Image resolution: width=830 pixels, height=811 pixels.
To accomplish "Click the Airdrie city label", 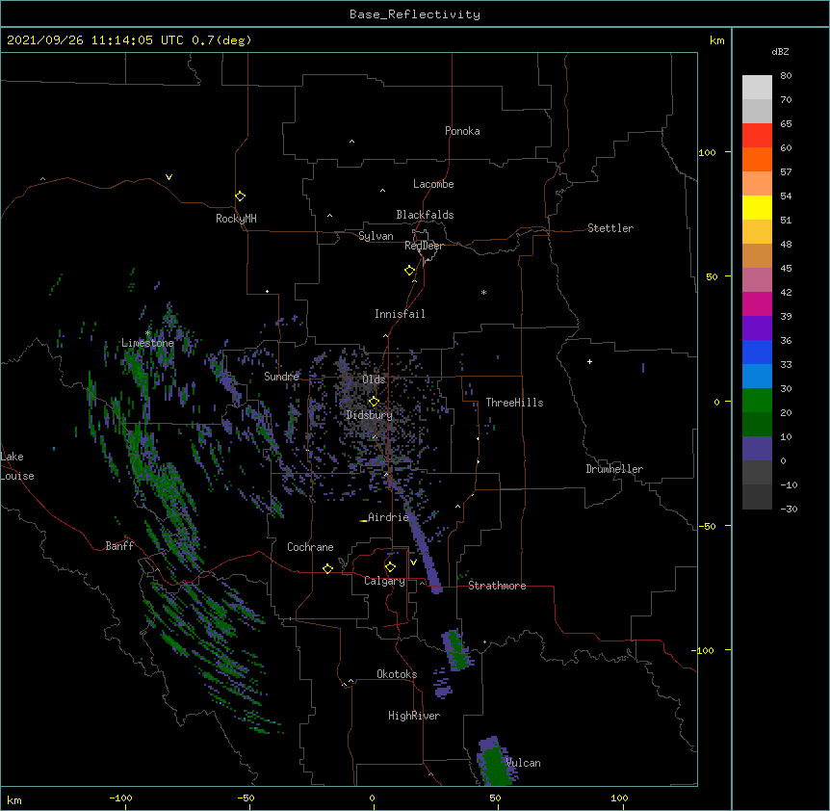I will [x=388, y=517].
